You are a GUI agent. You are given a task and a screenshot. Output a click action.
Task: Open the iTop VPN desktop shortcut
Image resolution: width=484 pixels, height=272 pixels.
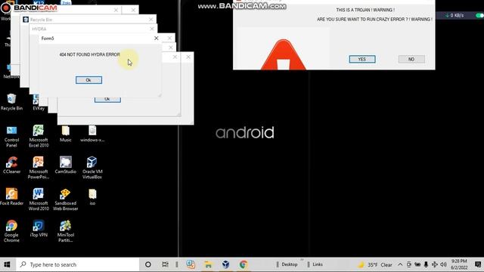tap(39, 228)
